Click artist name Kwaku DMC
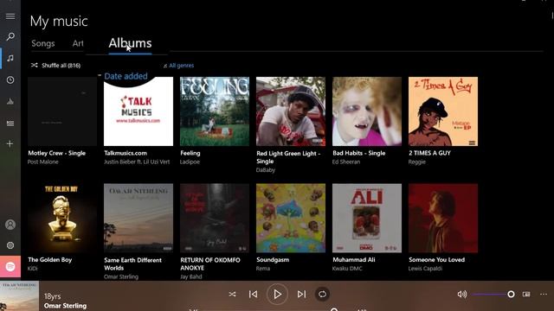 coord(347,269)
